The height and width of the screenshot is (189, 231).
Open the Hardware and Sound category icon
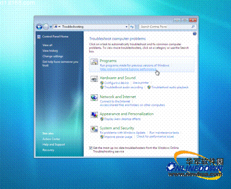[x=94, y=79]
